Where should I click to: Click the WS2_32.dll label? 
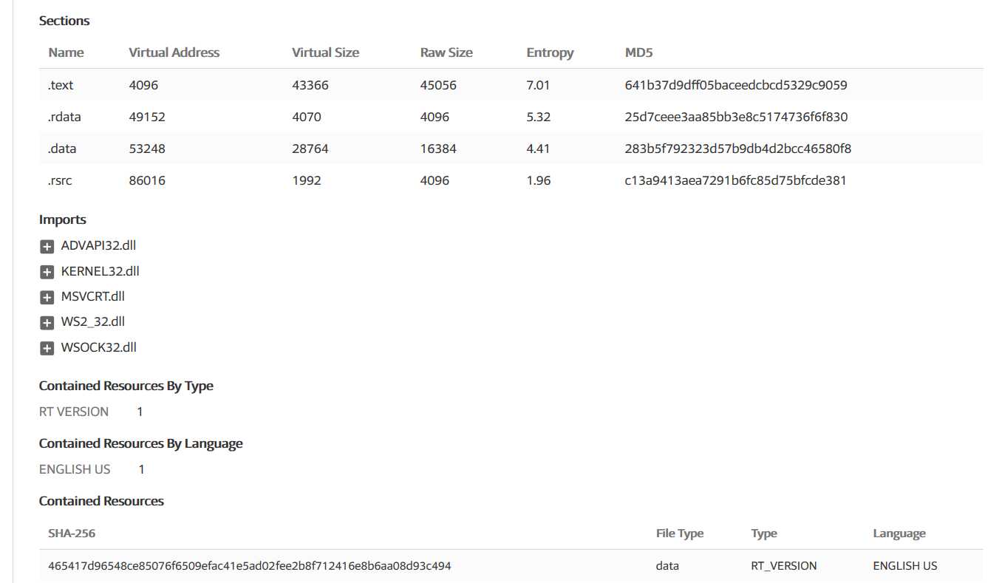[94, 321]
